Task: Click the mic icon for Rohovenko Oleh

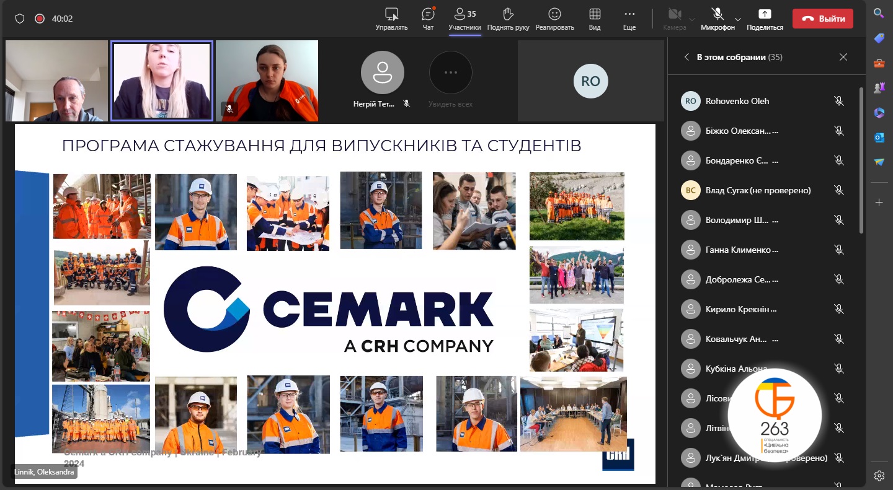Action: point(839,101)
